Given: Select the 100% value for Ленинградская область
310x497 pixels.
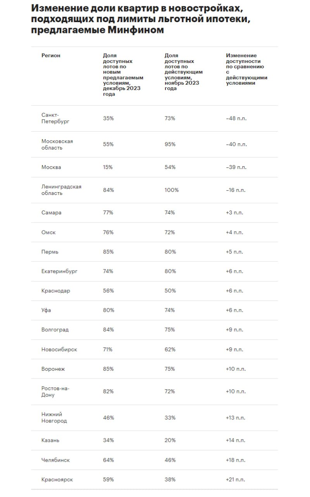Looking at the screenshot, I should point(171,190).
